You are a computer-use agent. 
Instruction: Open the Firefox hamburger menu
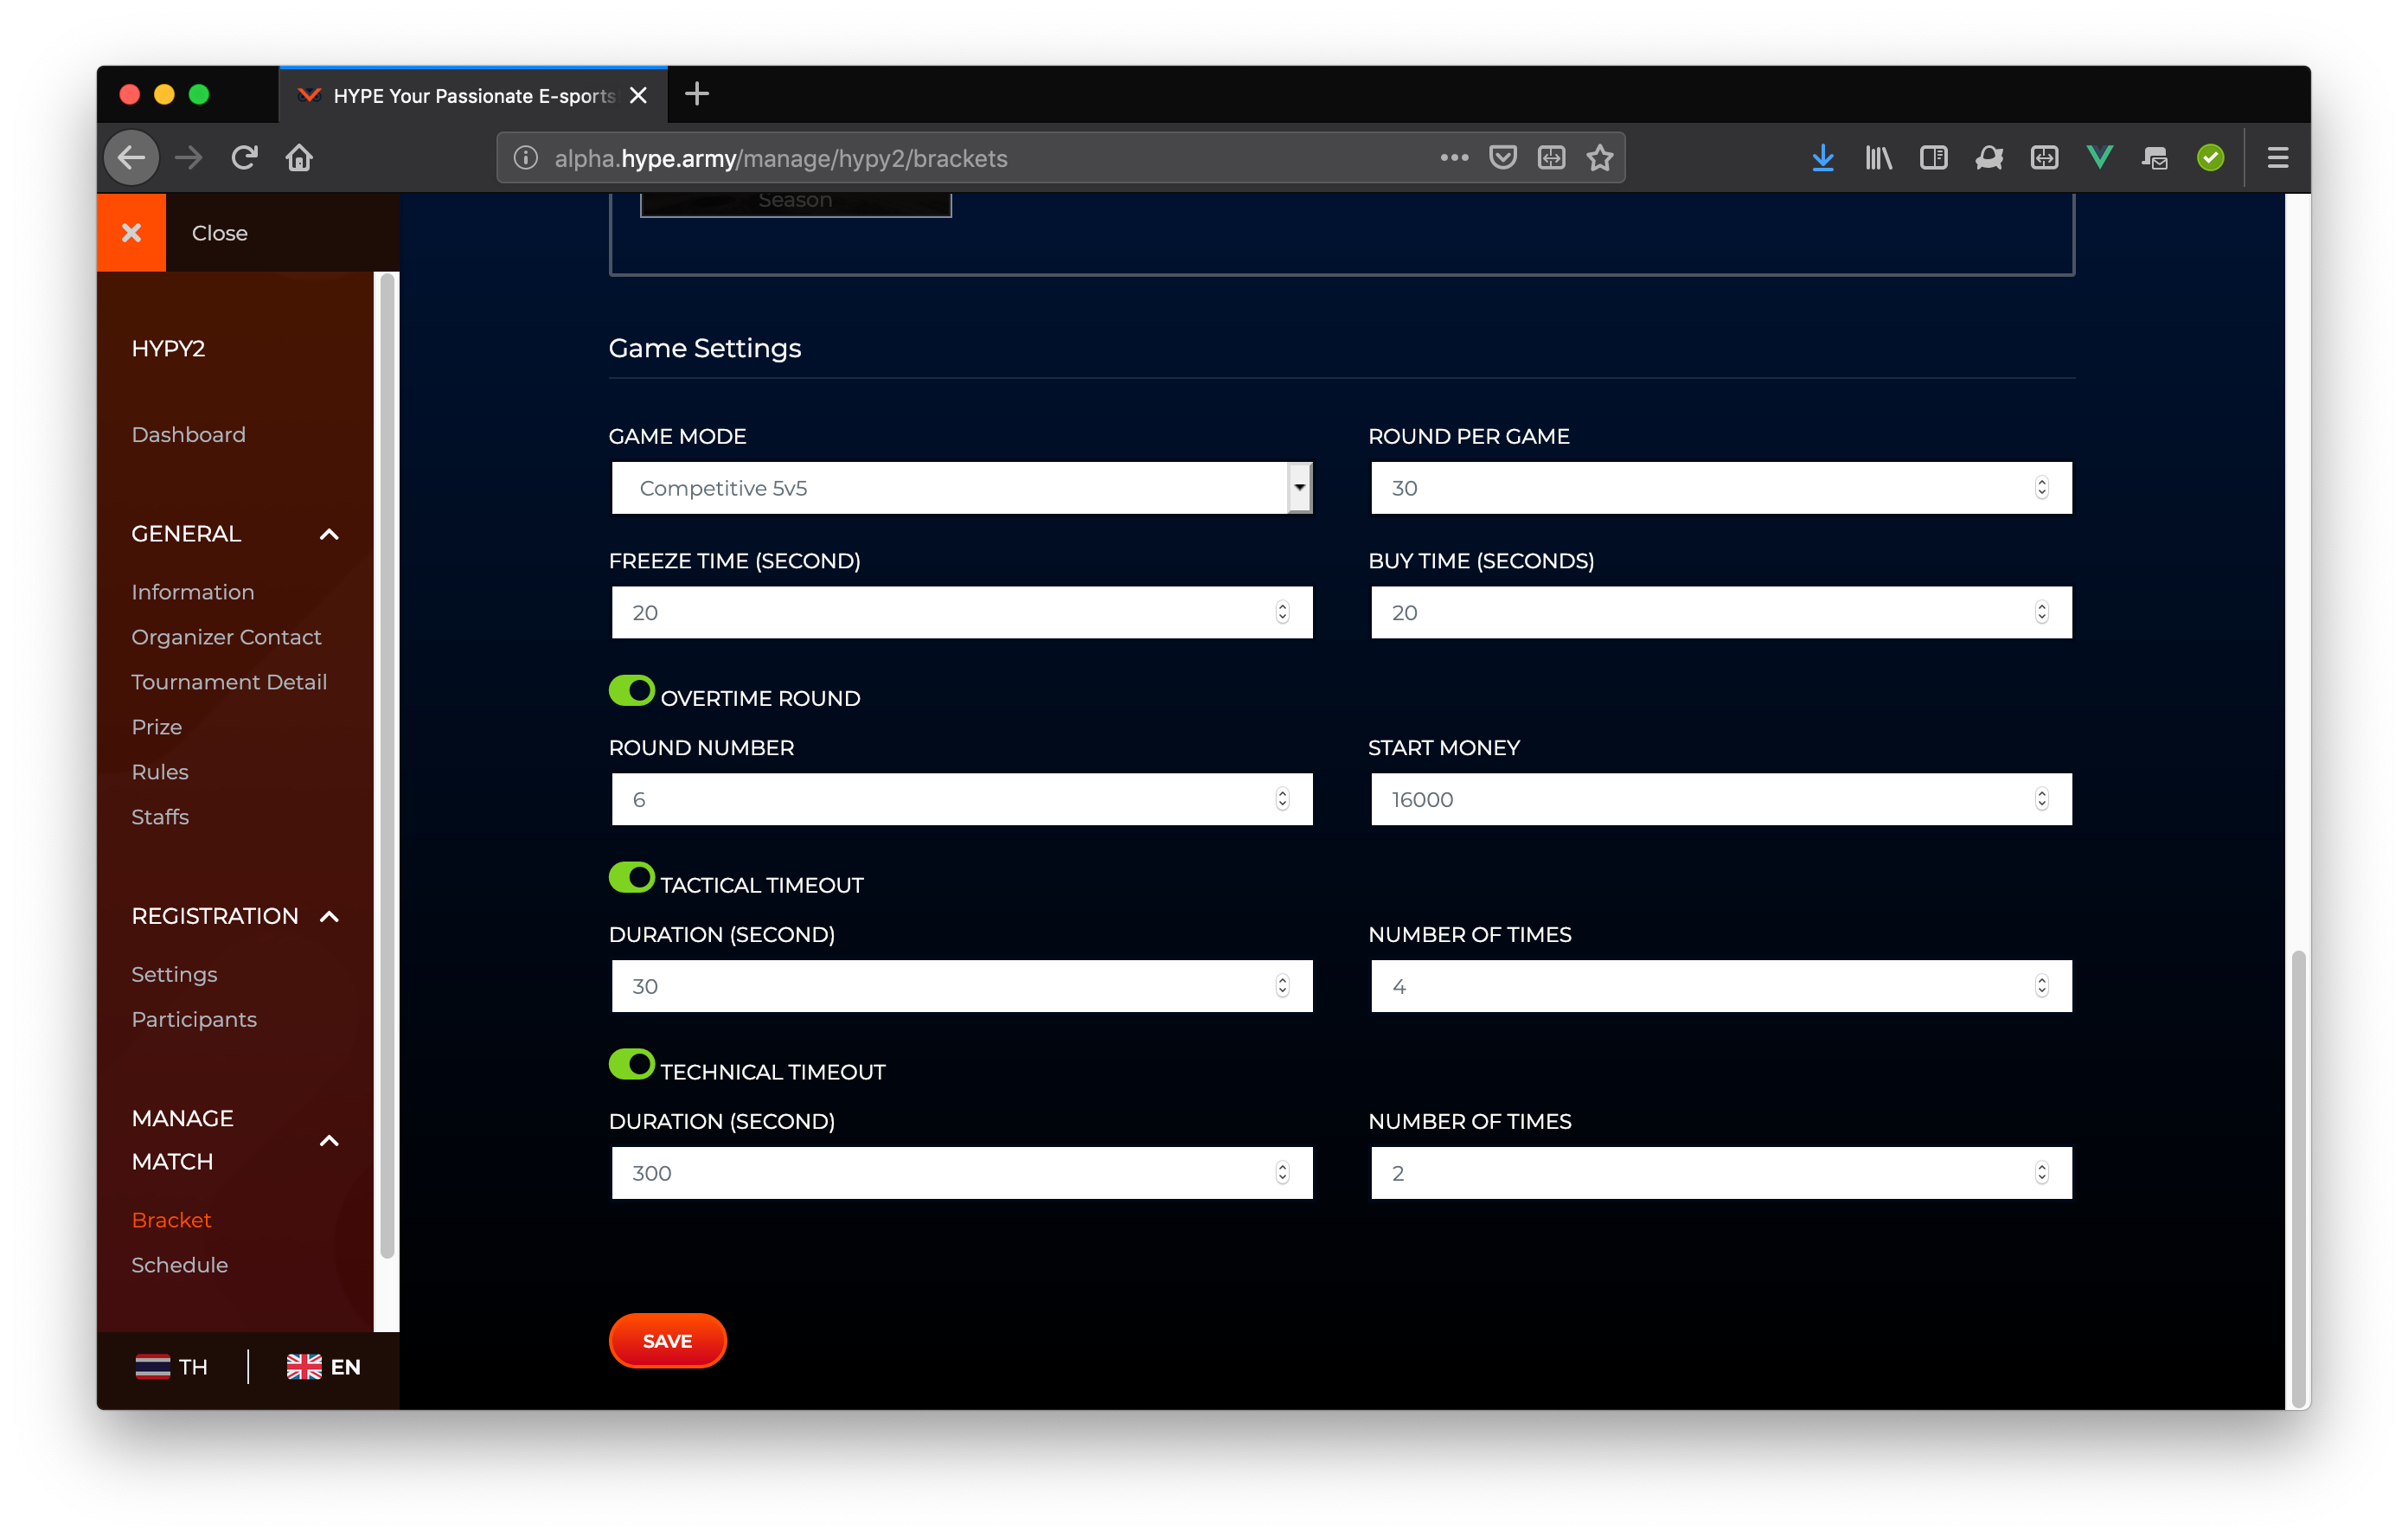tap(2278, 158)
